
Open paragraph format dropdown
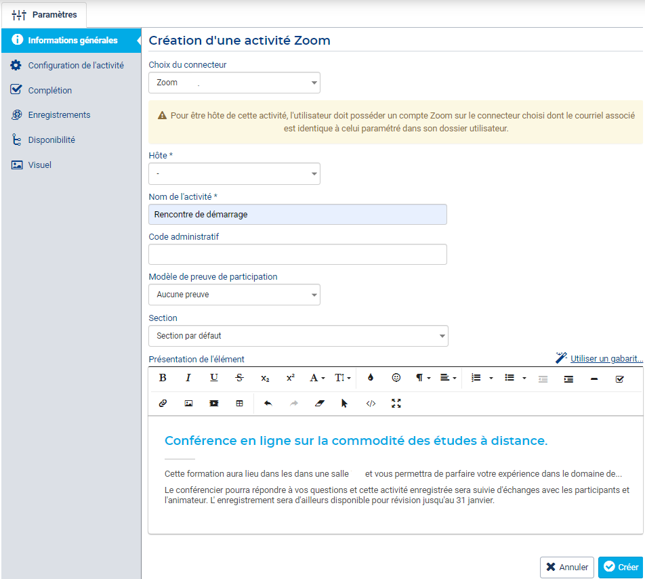[423, 378]
